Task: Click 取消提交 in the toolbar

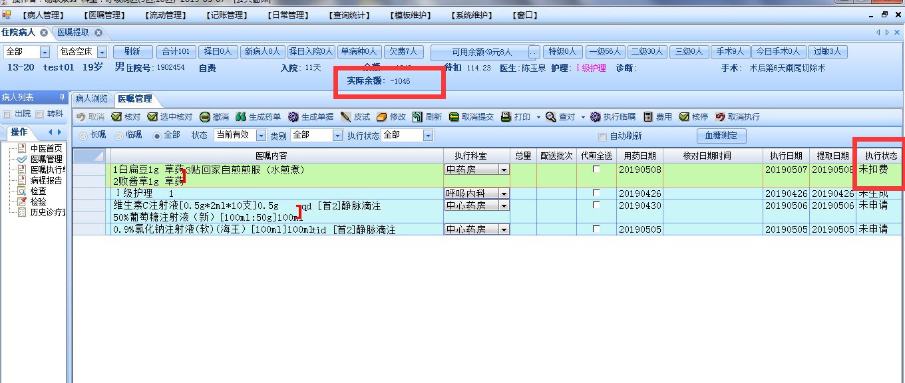Action: (472, 117)
